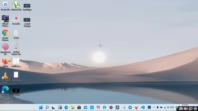The height and width of the screenshot is (111, 198).
Task: Open WhatsApp from the taskbar
Action: [x=117, y=108]
